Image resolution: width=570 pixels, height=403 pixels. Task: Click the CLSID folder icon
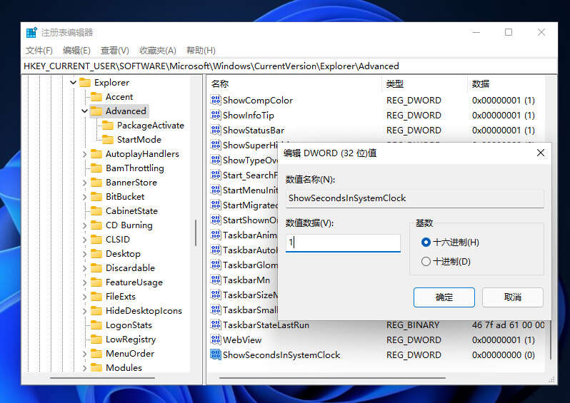96,239
